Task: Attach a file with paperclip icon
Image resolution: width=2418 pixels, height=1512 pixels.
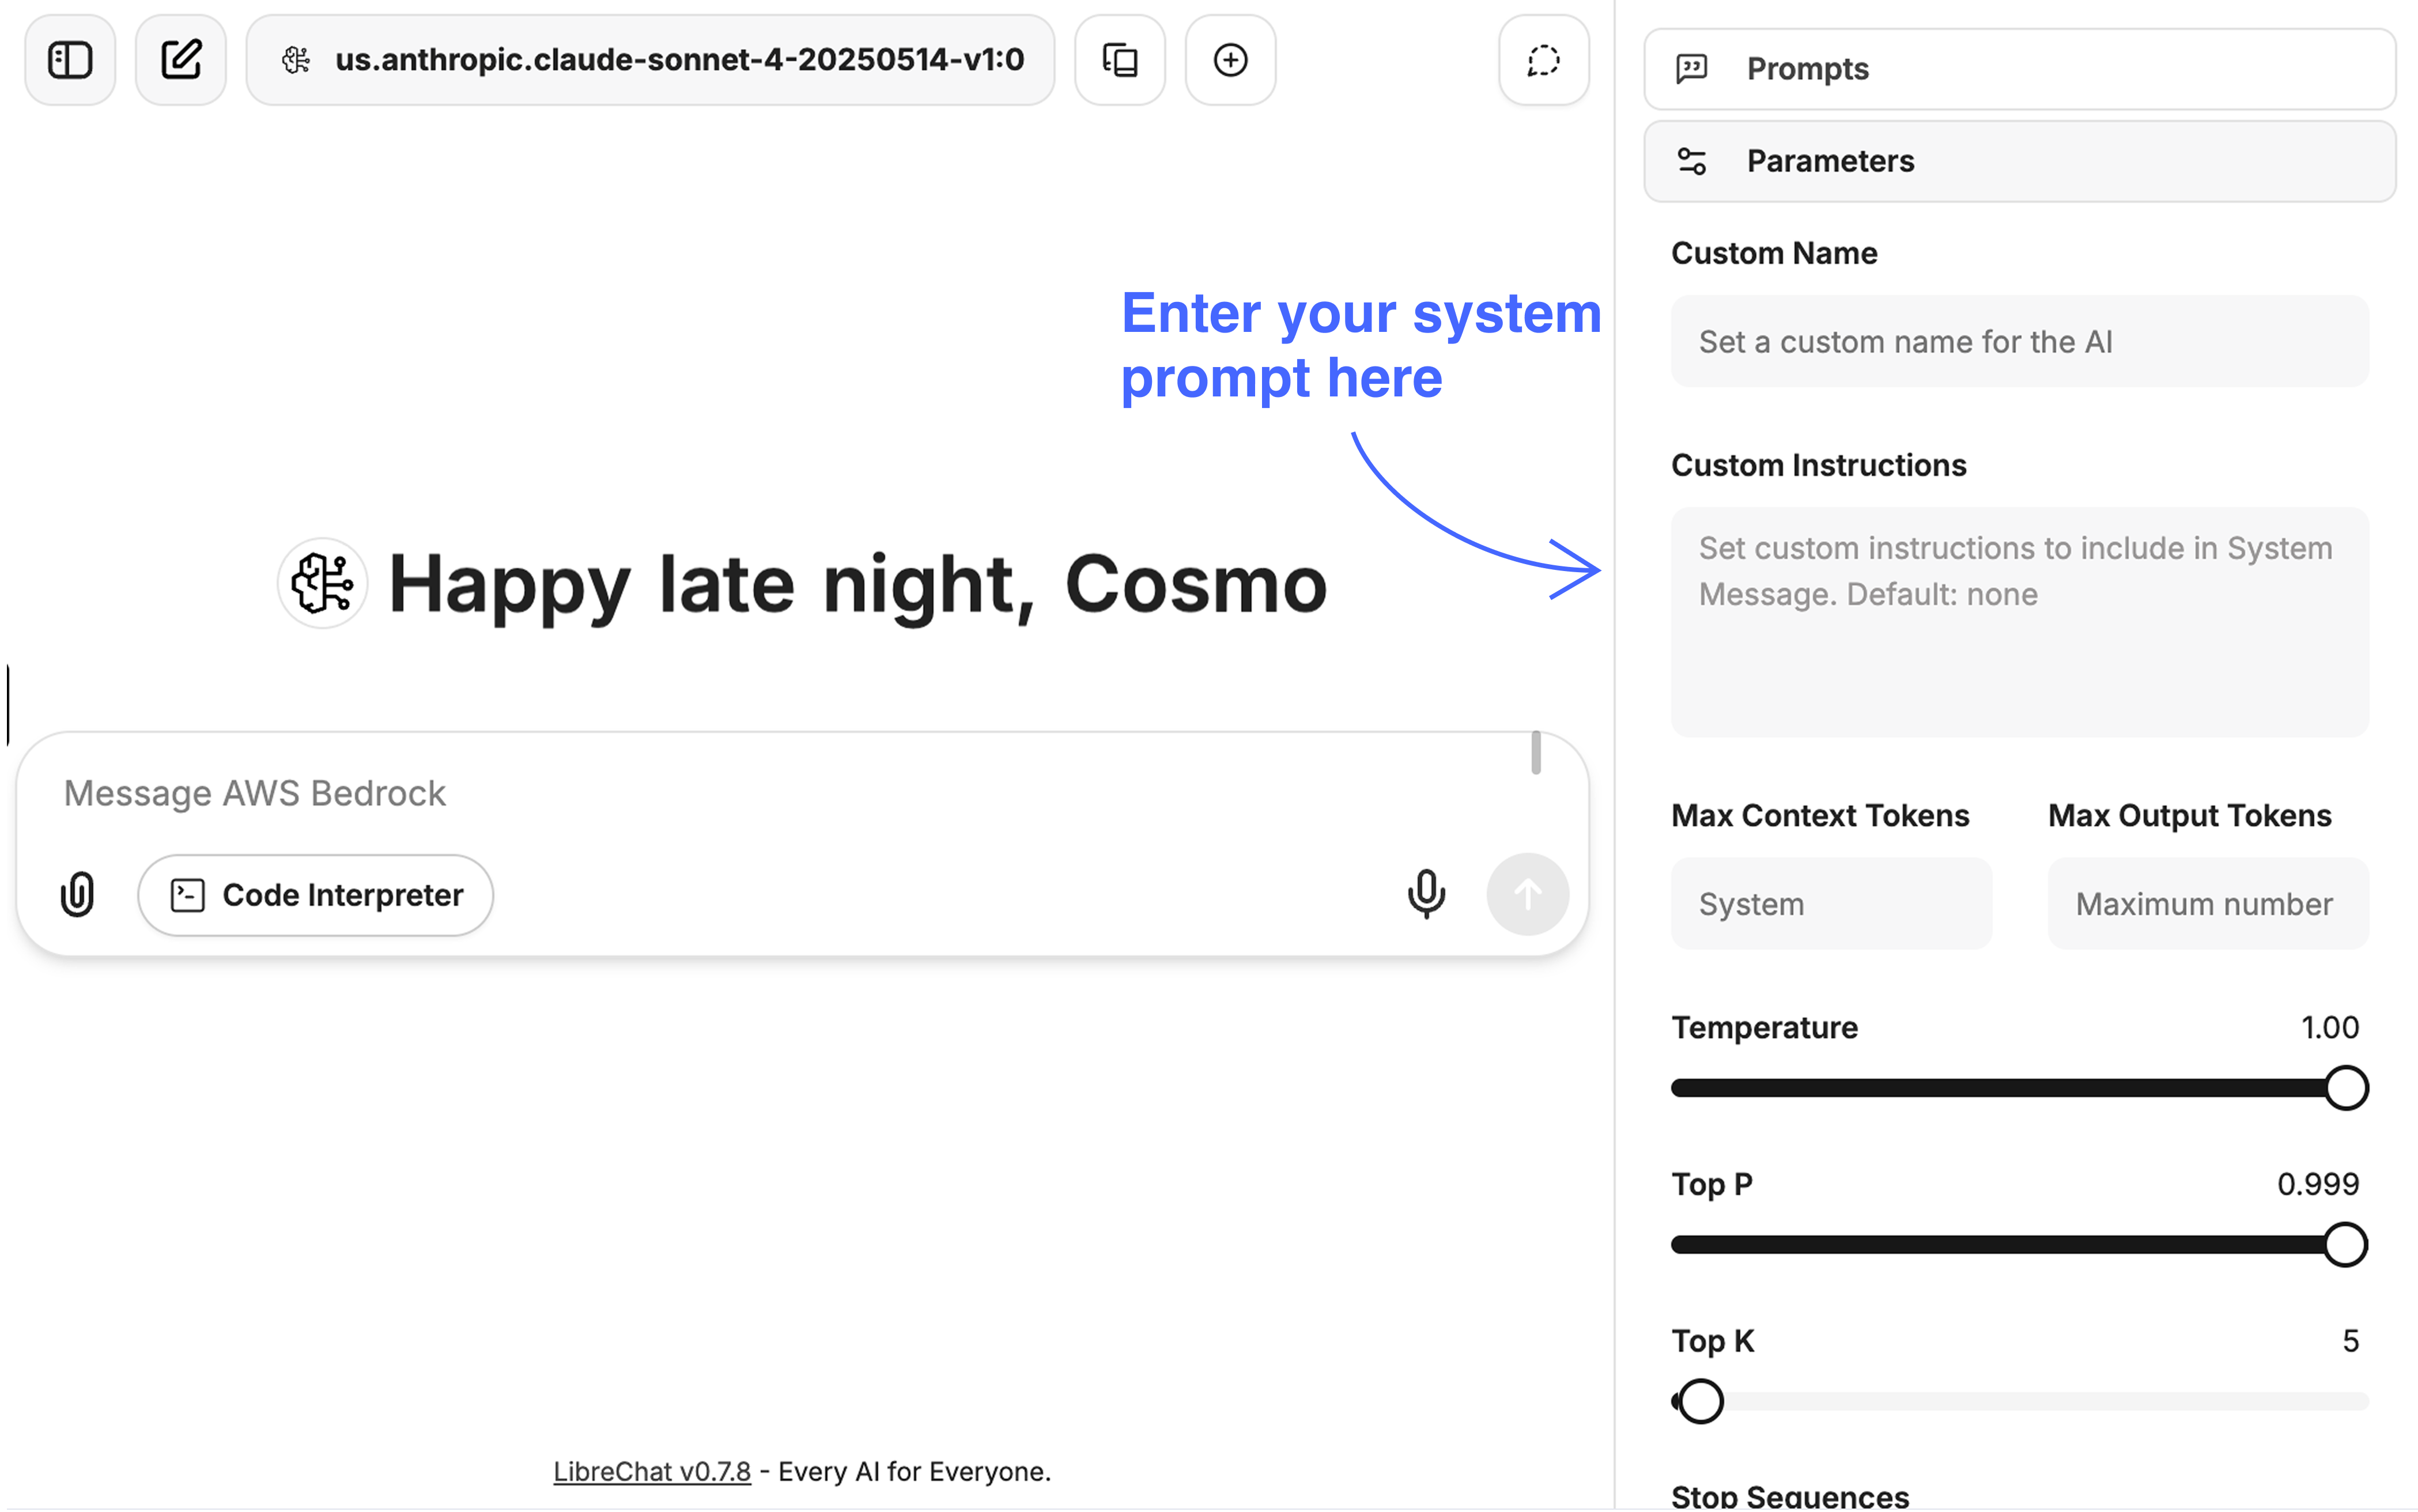Action: point(78,894)
